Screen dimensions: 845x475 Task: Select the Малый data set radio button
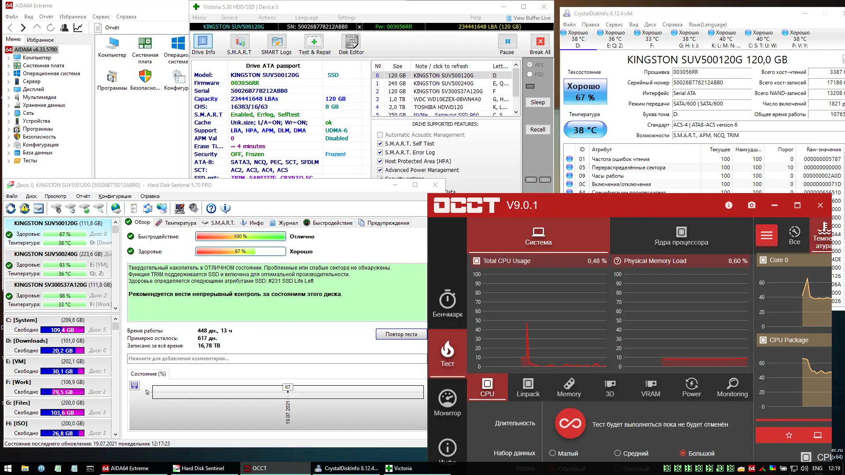(x=552, y=453)
